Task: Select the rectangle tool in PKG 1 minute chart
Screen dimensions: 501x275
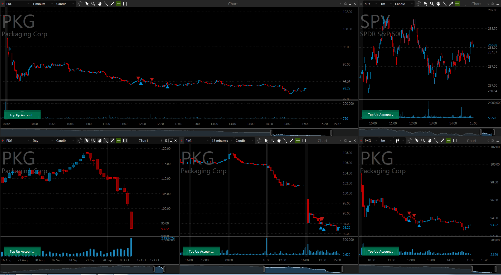Action: coord(125,4)
